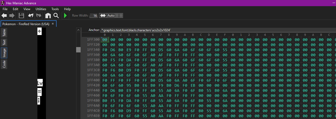
Task: Close the Pokemon FireRed Version tab
Action: 53,24
